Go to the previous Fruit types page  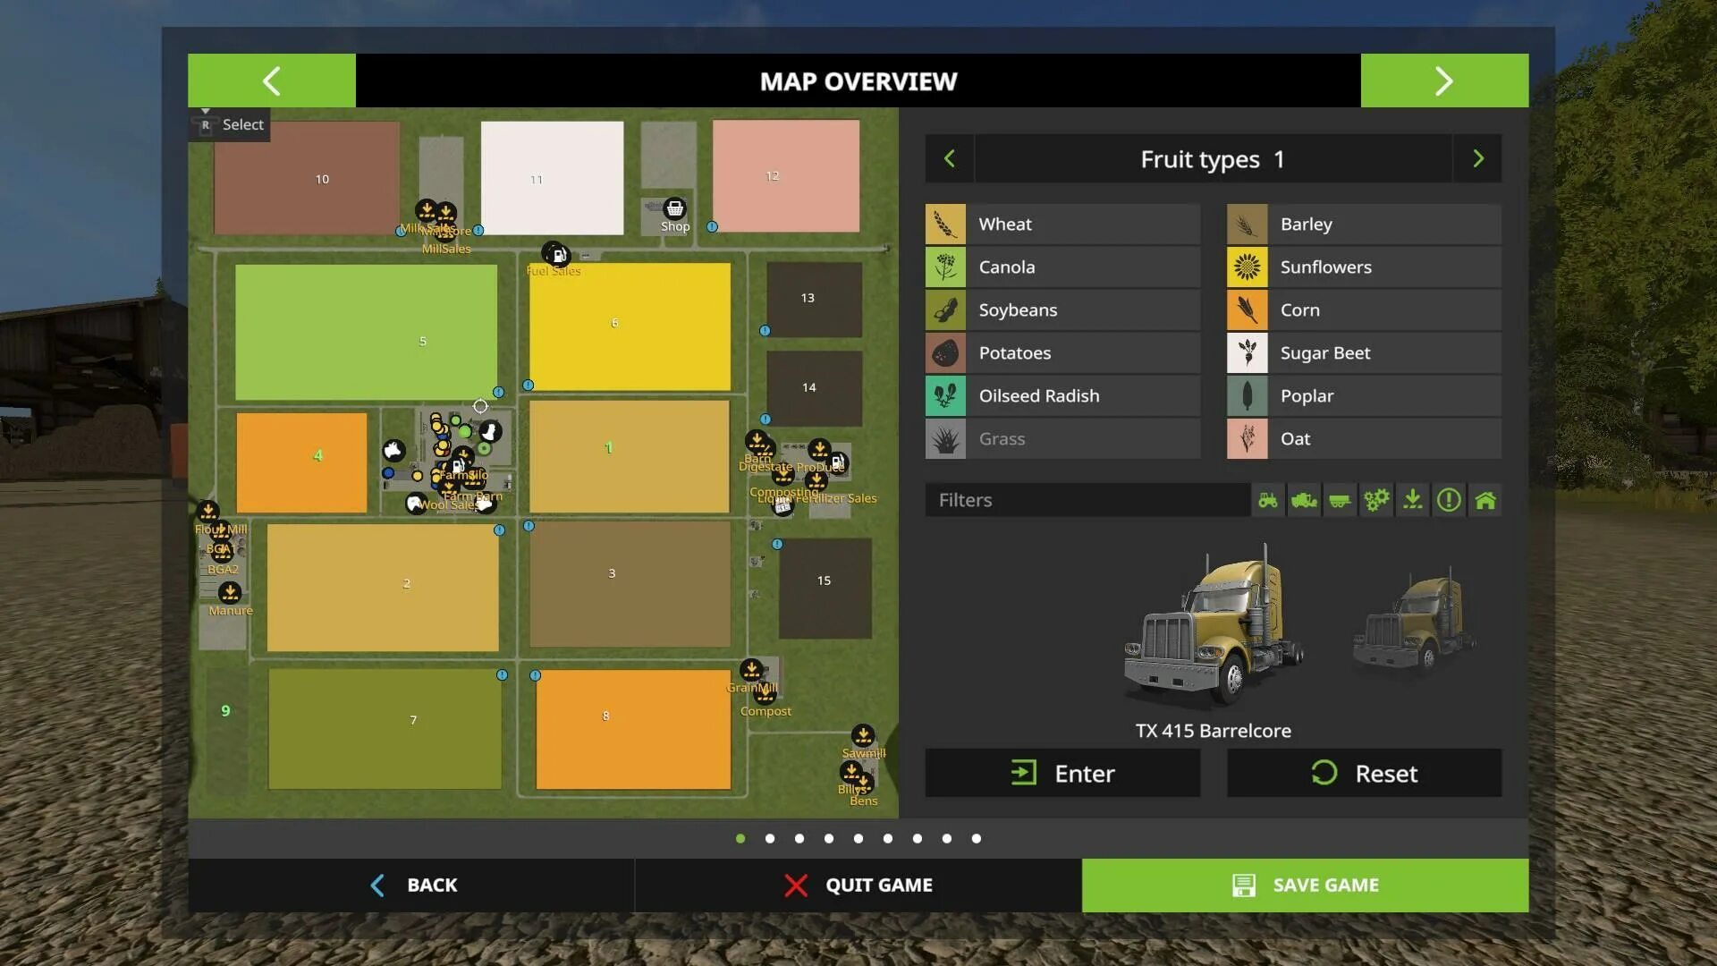pos(950,159)
